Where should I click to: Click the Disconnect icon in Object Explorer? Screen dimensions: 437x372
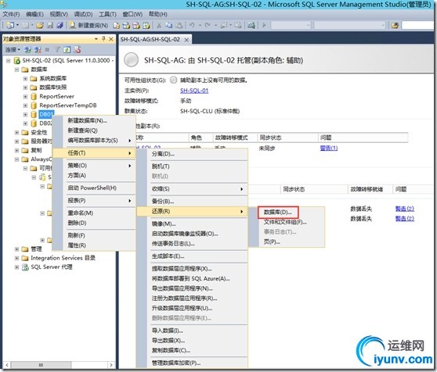coord(38,50)
